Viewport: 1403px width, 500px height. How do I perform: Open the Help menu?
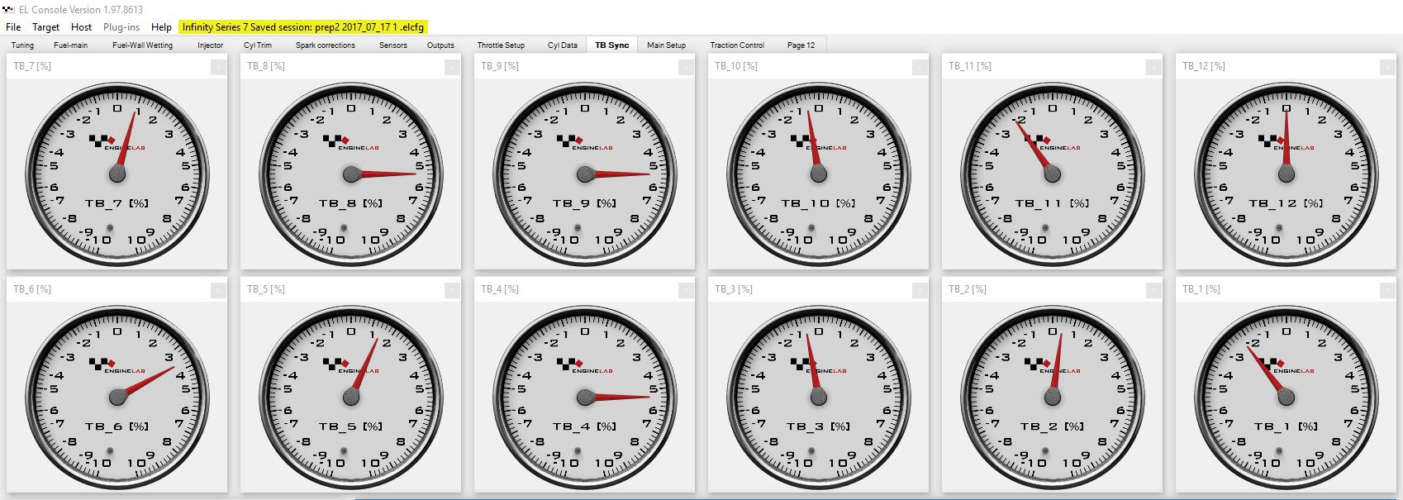click(161, 27)
